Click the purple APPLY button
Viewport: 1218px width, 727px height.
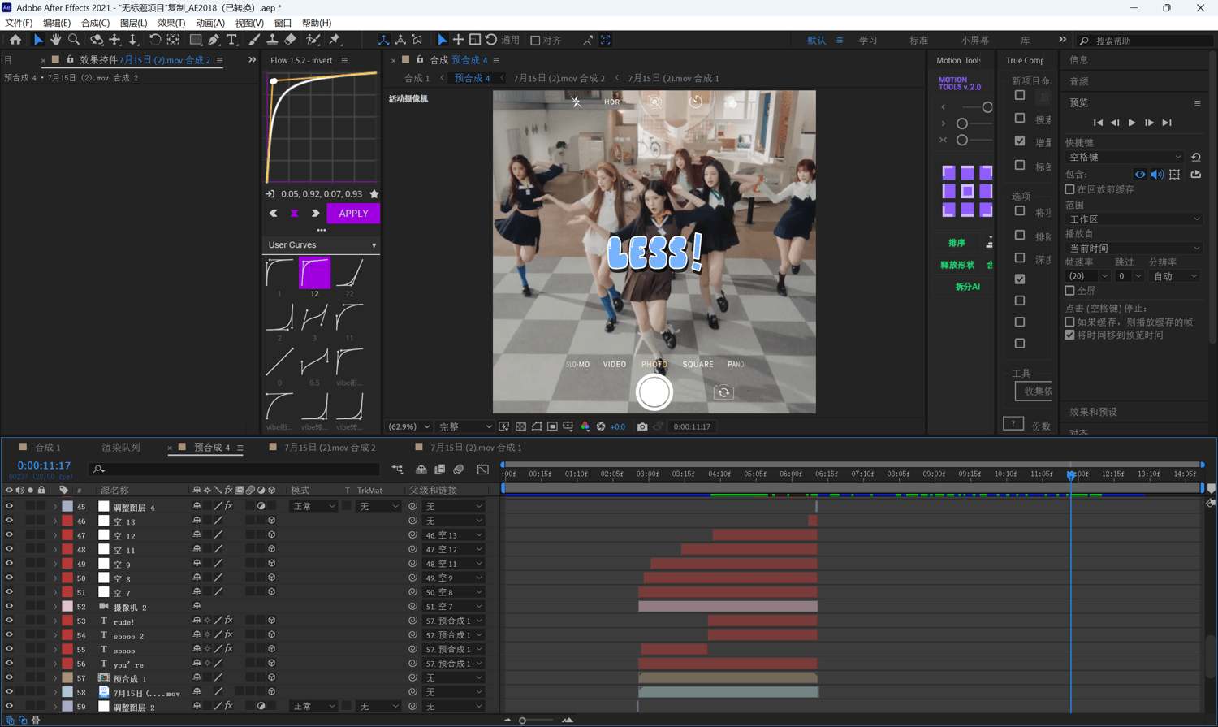pos(353,214)
